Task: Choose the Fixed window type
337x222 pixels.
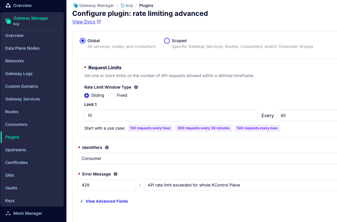Action: (112, 96)
